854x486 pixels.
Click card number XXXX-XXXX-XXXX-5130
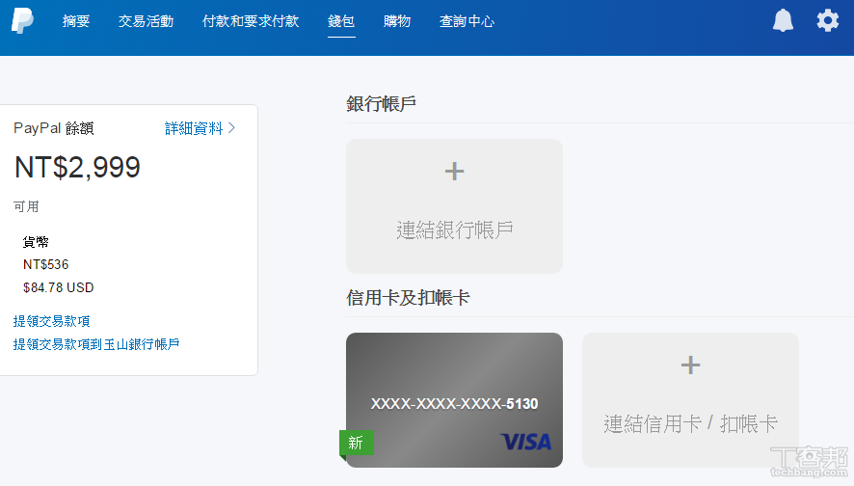click(454, 404)
